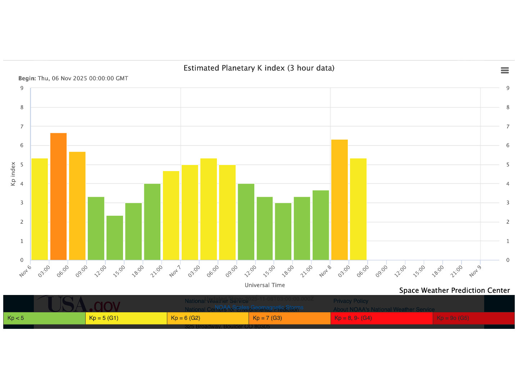This screenshot has width=518, height=389.
Task: Select the tallest bar on Nov 8
Action: coord(339,200)
